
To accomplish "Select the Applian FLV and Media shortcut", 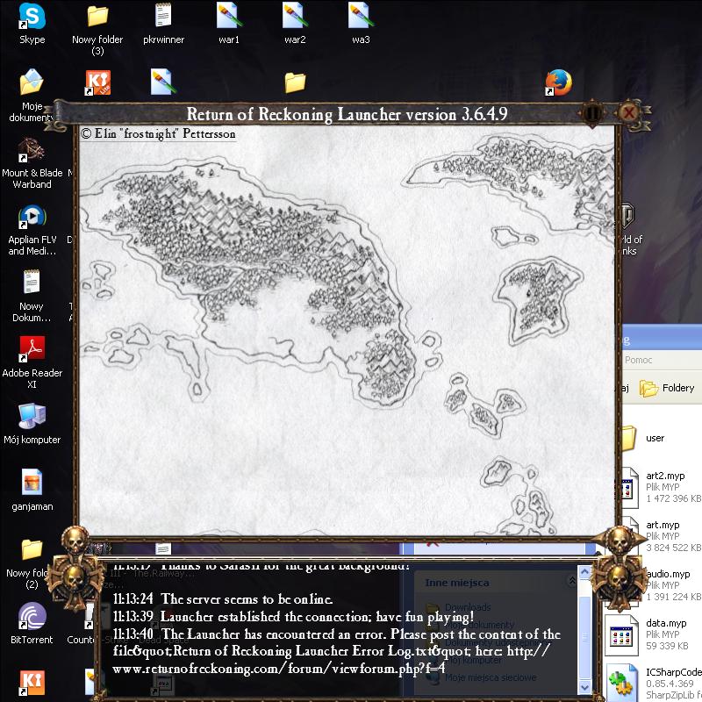I will click(32, 230).
